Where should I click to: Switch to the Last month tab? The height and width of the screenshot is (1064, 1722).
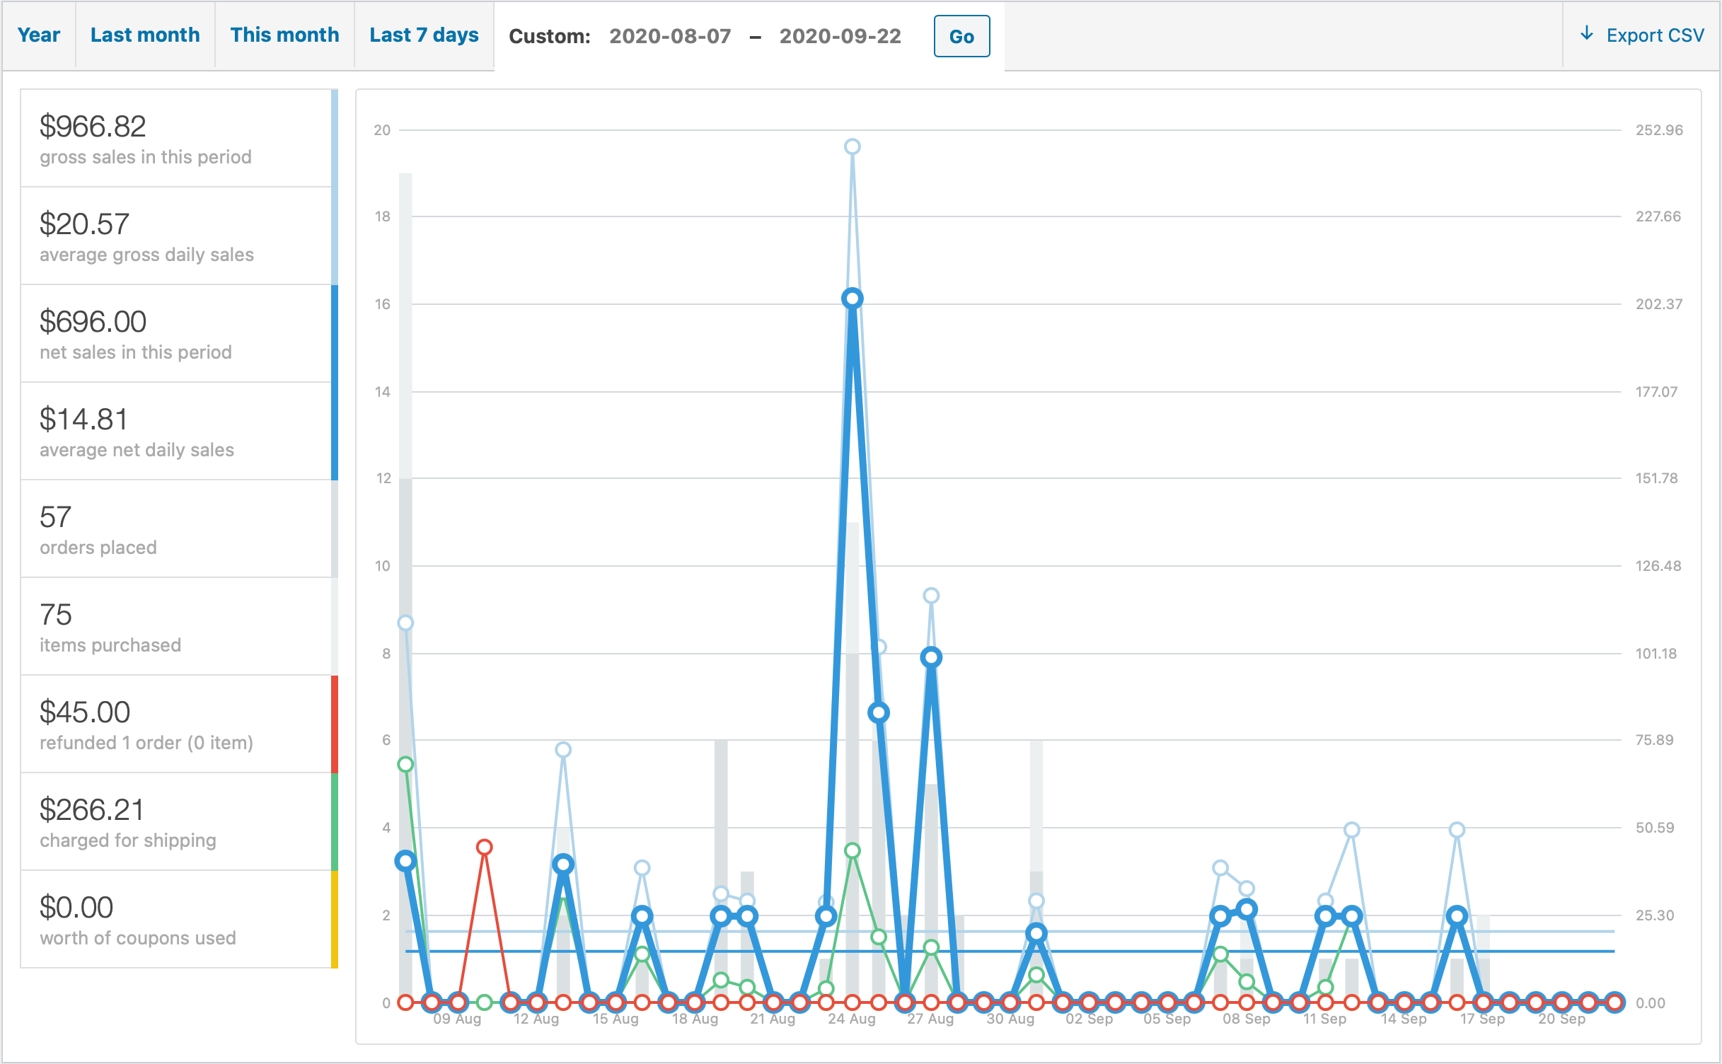[145, 35]
